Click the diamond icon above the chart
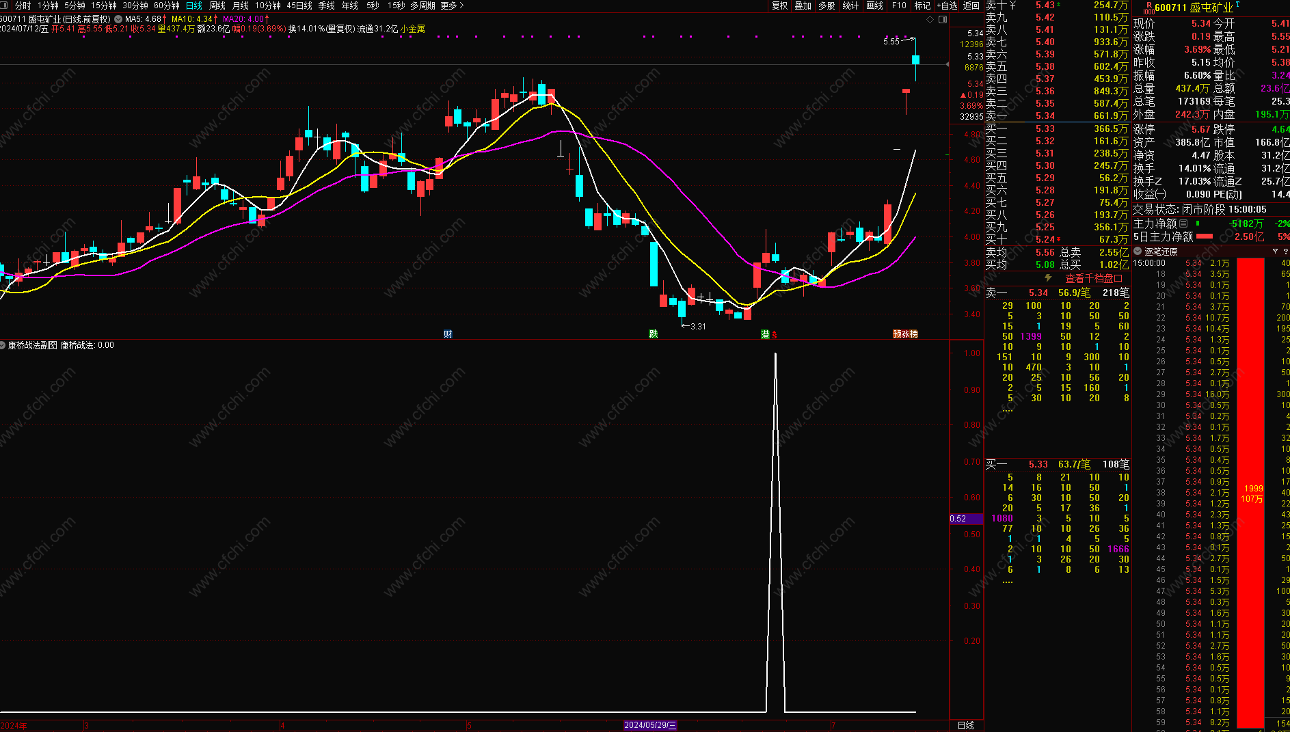 (x=930, y=20)
